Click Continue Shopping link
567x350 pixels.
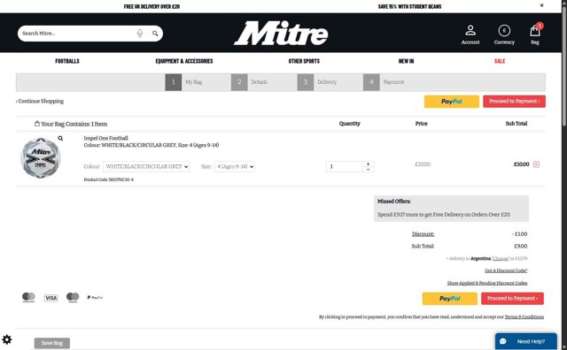point(40,101)
